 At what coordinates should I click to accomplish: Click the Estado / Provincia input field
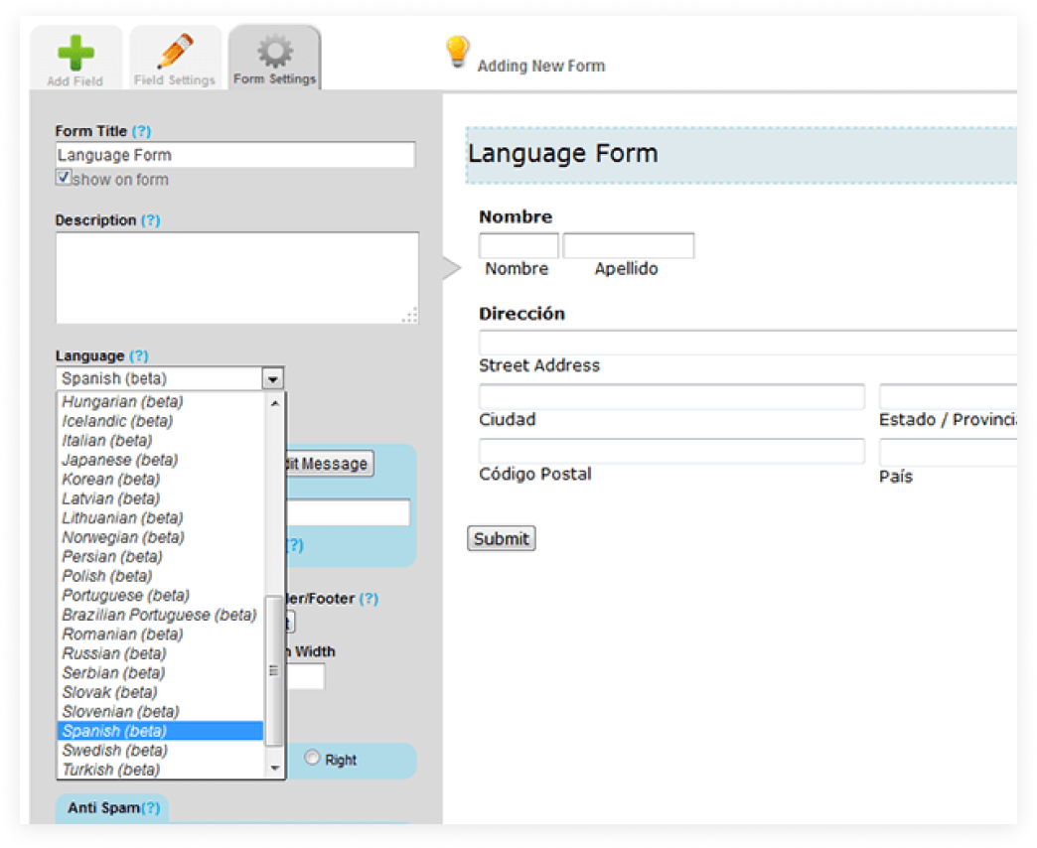948,396
